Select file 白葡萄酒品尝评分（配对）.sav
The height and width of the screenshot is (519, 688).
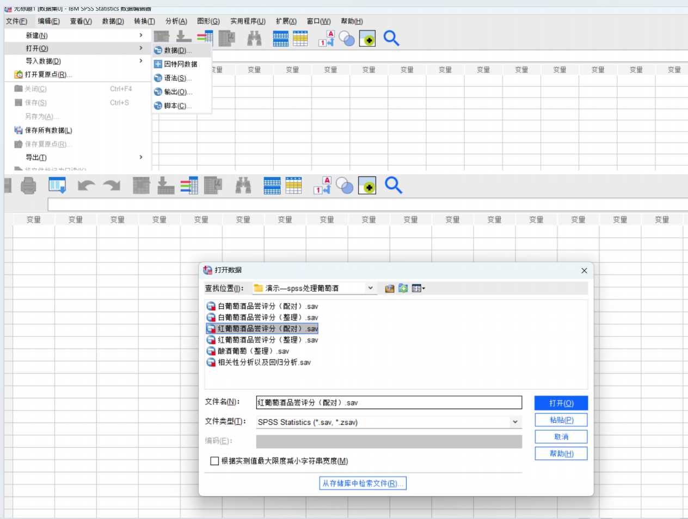click(262, 307)
